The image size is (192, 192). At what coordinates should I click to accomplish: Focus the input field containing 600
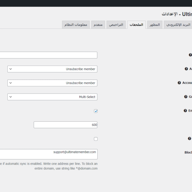pos(66,125)
